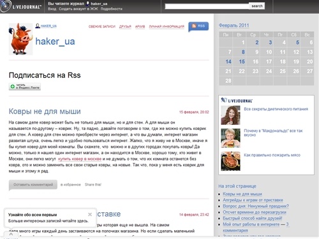Screen dimensions: 319x239
Task: Click the Pumbaa avatar image
Action: click(20, 39)
